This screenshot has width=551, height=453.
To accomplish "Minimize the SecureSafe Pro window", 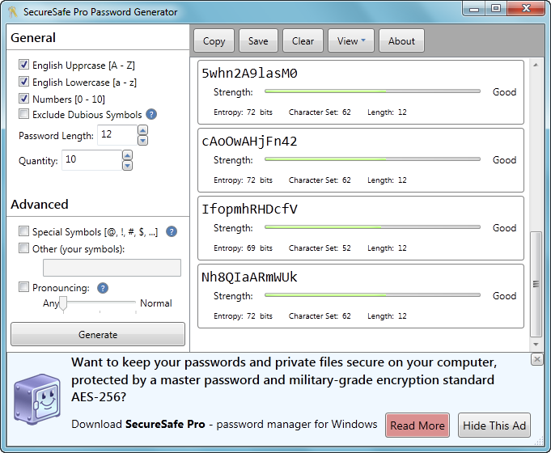I will (x=474, y=9).
